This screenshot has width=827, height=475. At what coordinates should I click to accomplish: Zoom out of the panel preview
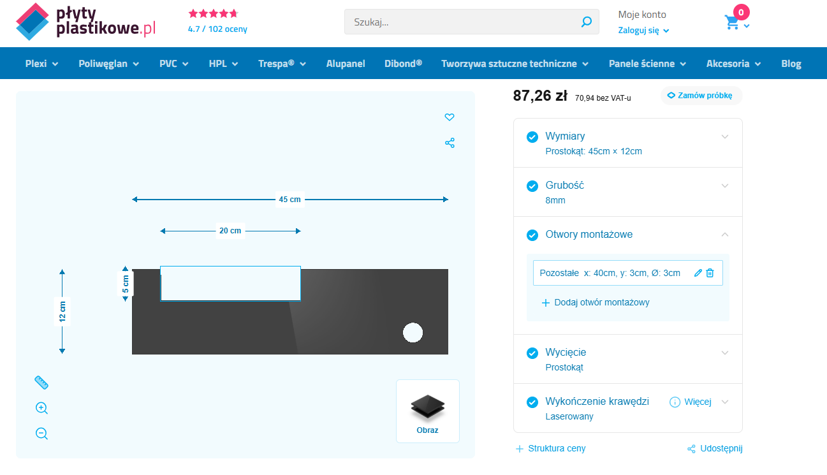tap(41, 434)
